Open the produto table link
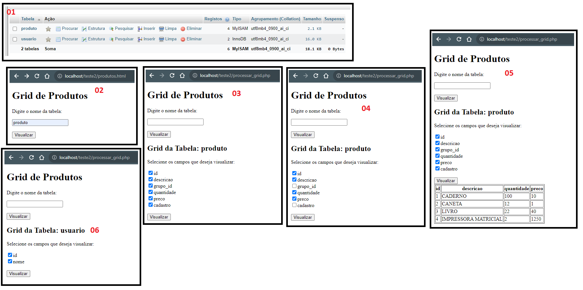 tap(29, 29)
